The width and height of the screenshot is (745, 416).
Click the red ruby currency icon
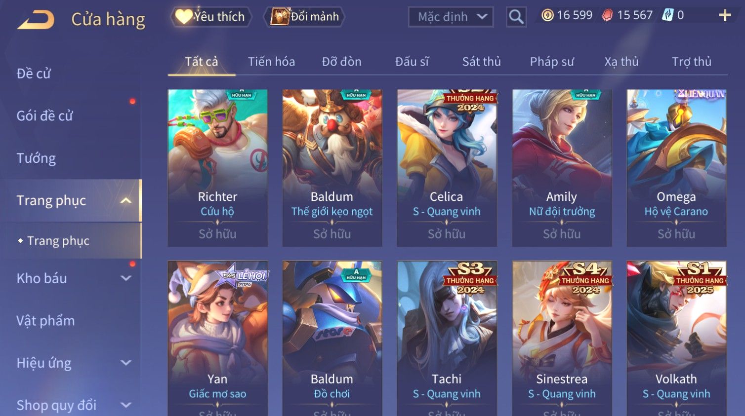click(607, 16)
